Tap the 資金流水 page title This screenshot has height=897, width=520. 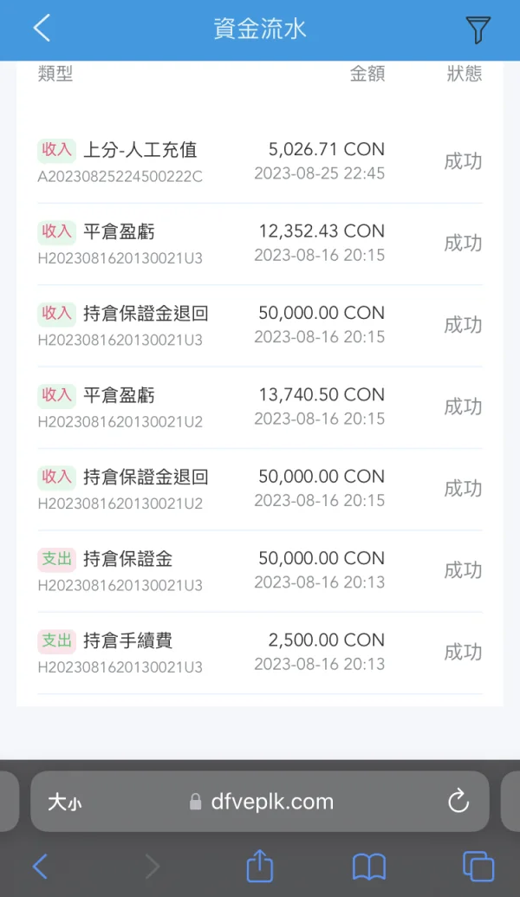260,29
